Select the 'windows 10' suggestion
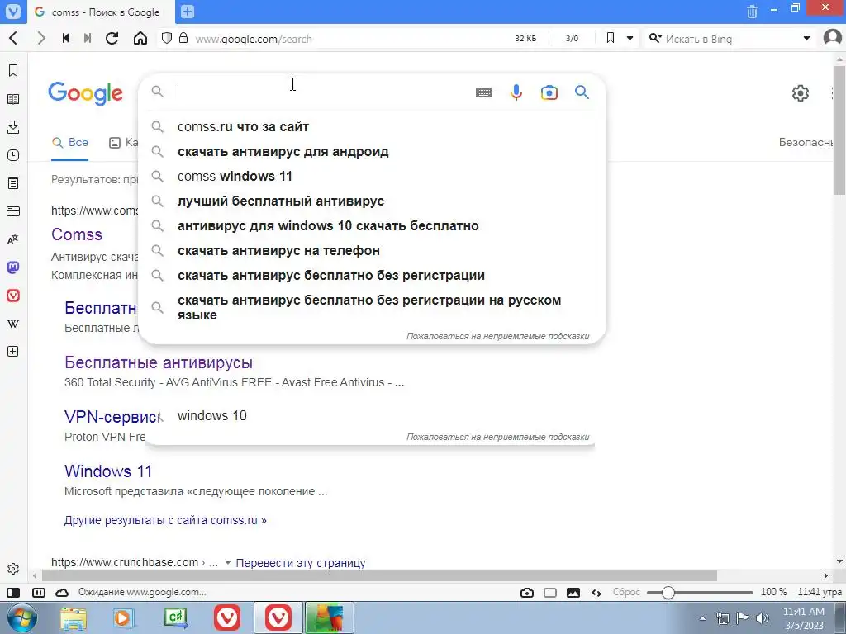846x634 pixels. point(212,416)
